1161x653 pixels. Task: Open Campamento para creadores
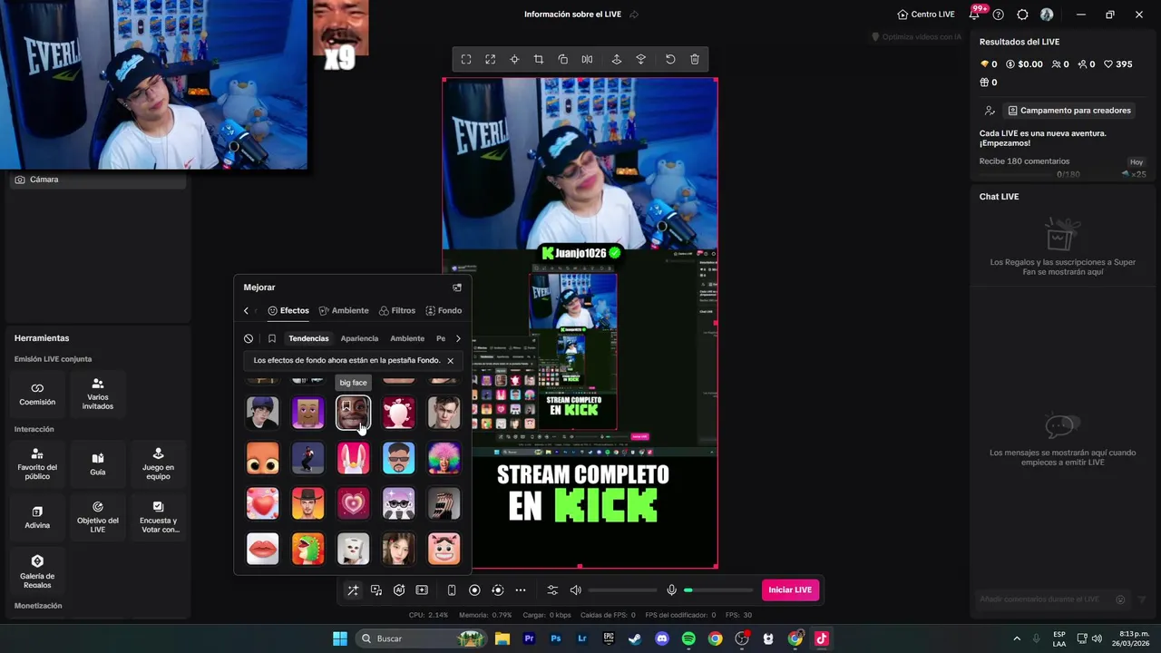1070,111
